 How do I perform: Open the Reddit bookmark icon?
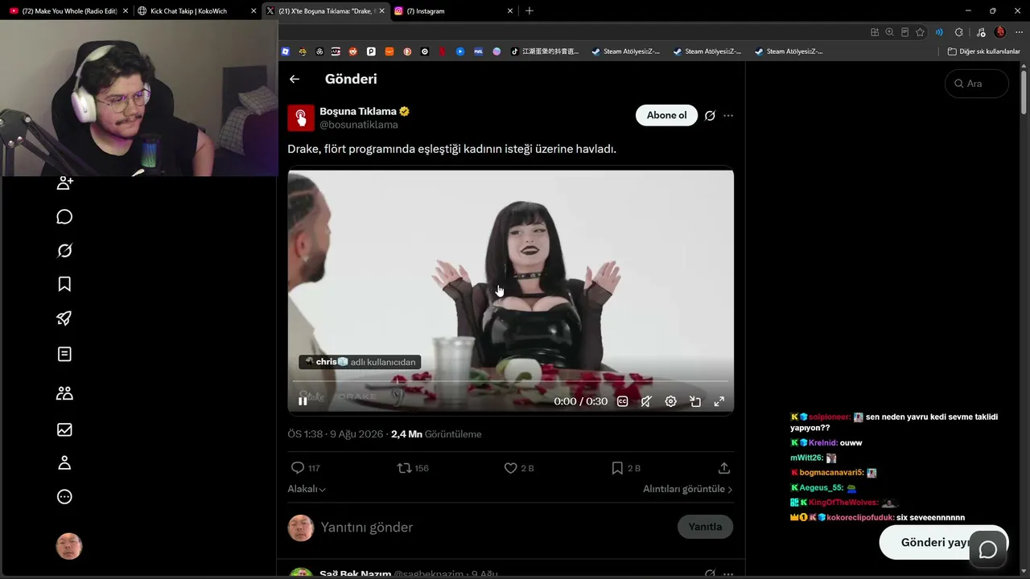(353, 51)
